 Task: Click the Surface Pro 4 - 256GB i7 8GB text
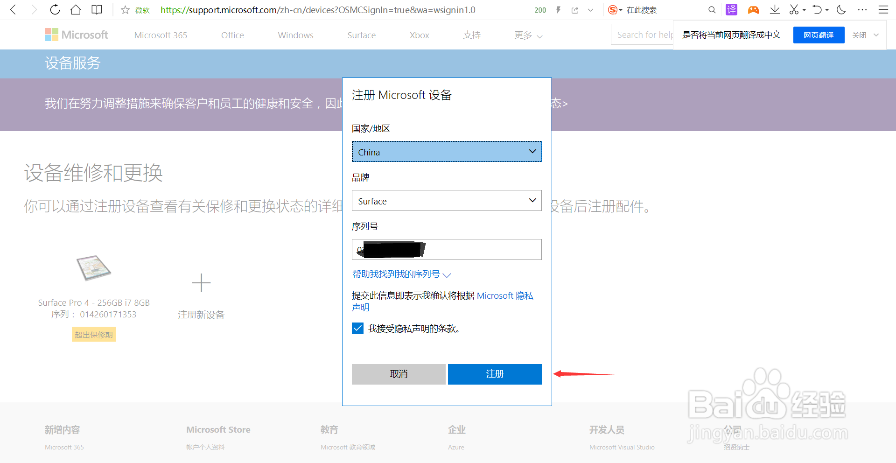coord(94,302)
